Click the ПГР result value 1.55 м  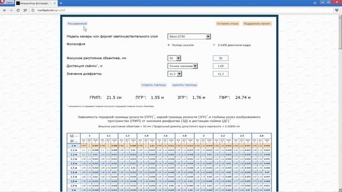pyautogui.click(x=157, y=98)
